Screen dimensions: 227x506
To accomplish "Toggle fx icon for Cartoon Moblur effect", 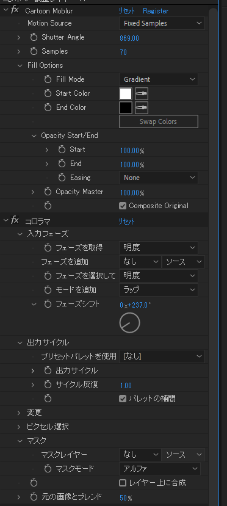I will click(15, 10).
